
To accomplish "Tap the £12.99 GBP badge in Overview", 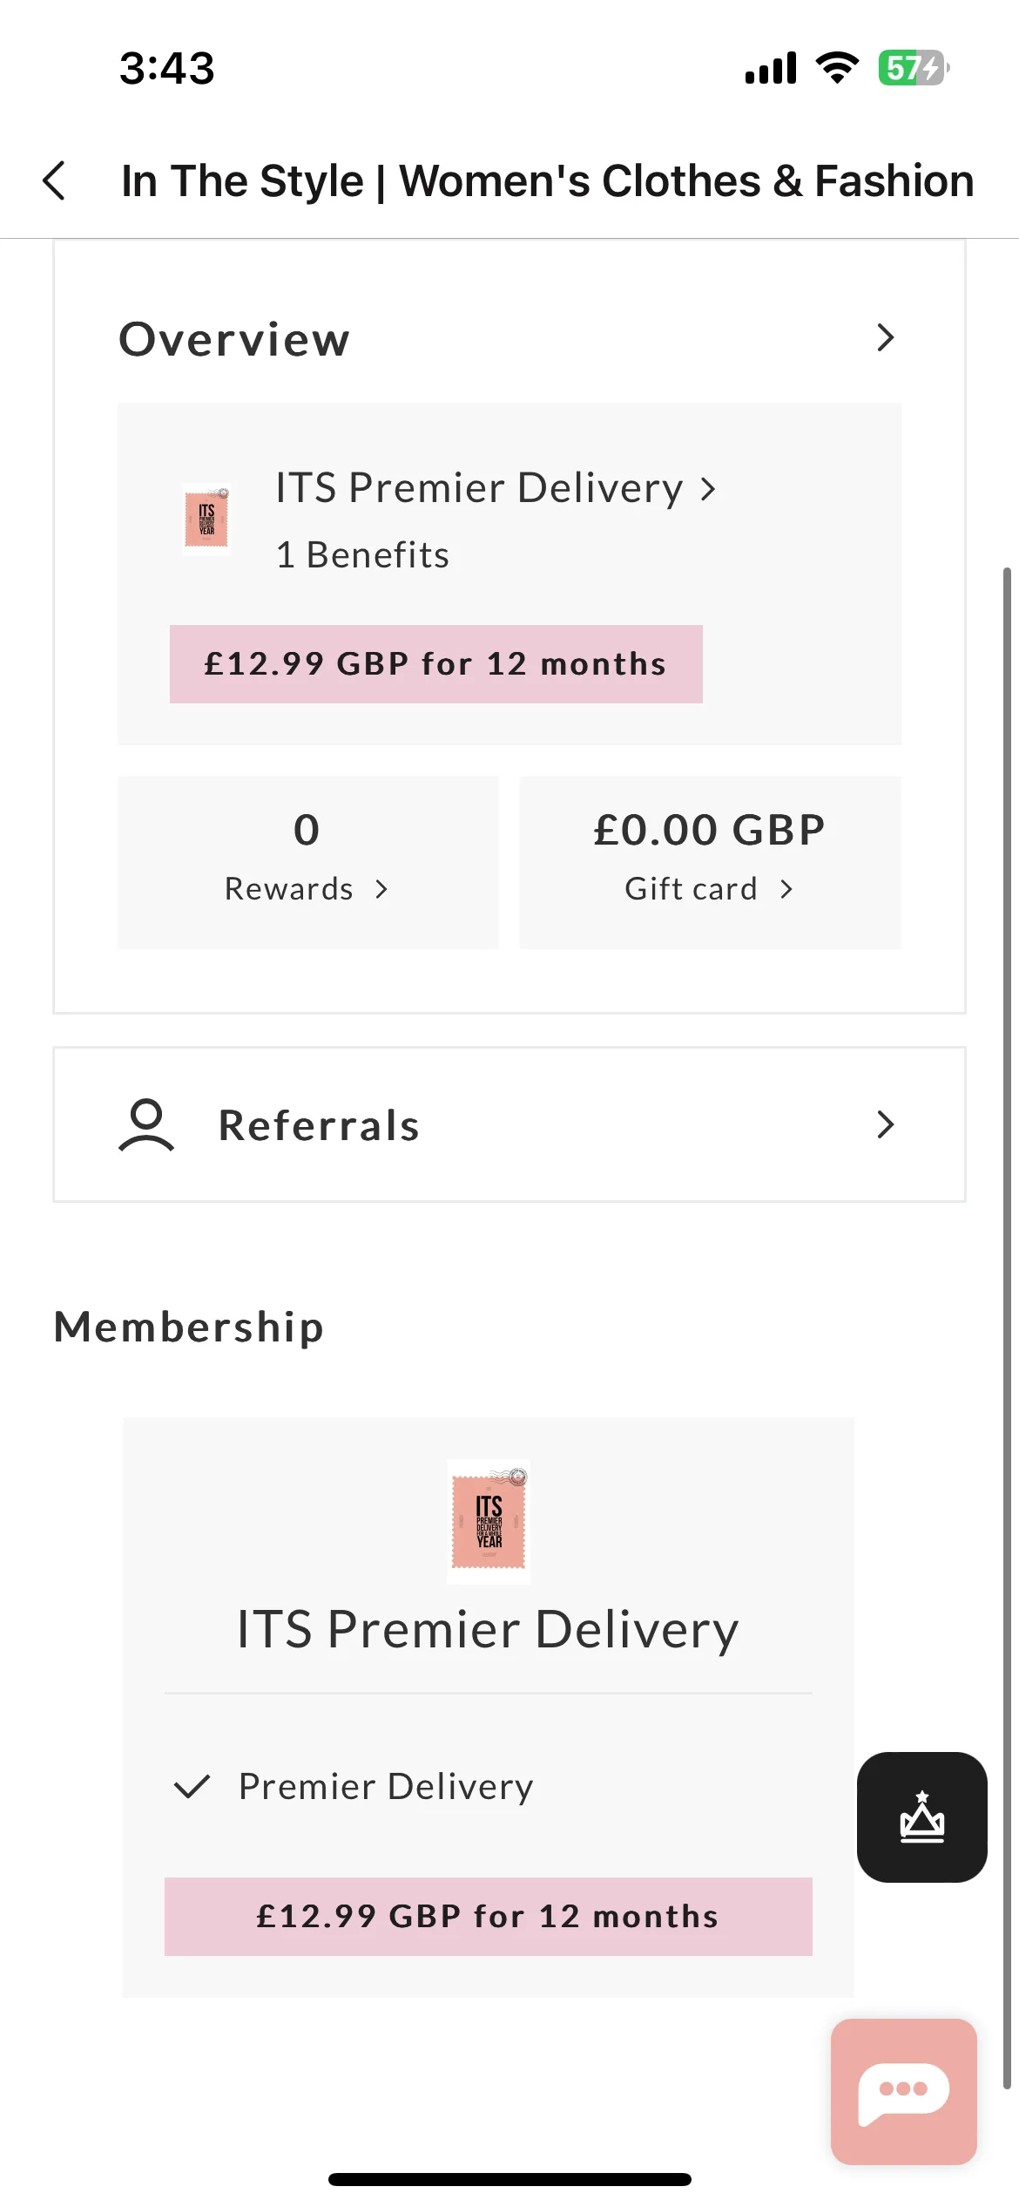I will 436,664.
